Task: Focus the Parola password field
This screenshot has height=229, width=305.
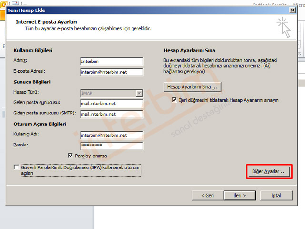Action: [112, 146]
